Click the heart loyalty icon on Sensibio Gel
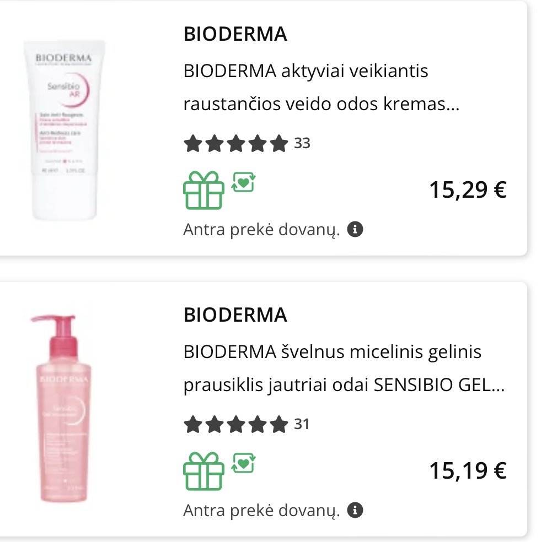 pyautogui.click(x=243, y=463)
